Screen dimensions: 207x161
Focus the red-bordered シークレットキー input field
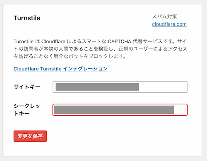click(120, 110)
